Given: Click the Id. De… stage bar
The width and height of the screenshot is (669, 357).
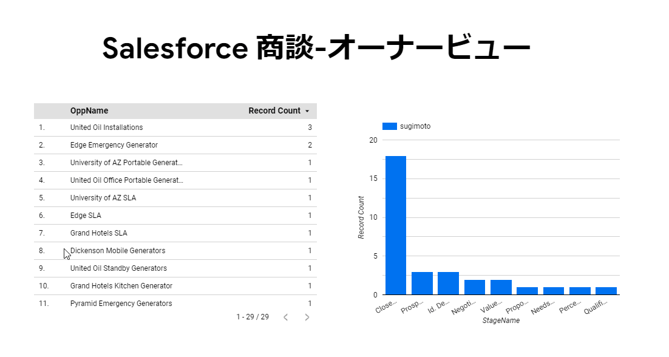Looking at the screenshot, I should point(449,283).
